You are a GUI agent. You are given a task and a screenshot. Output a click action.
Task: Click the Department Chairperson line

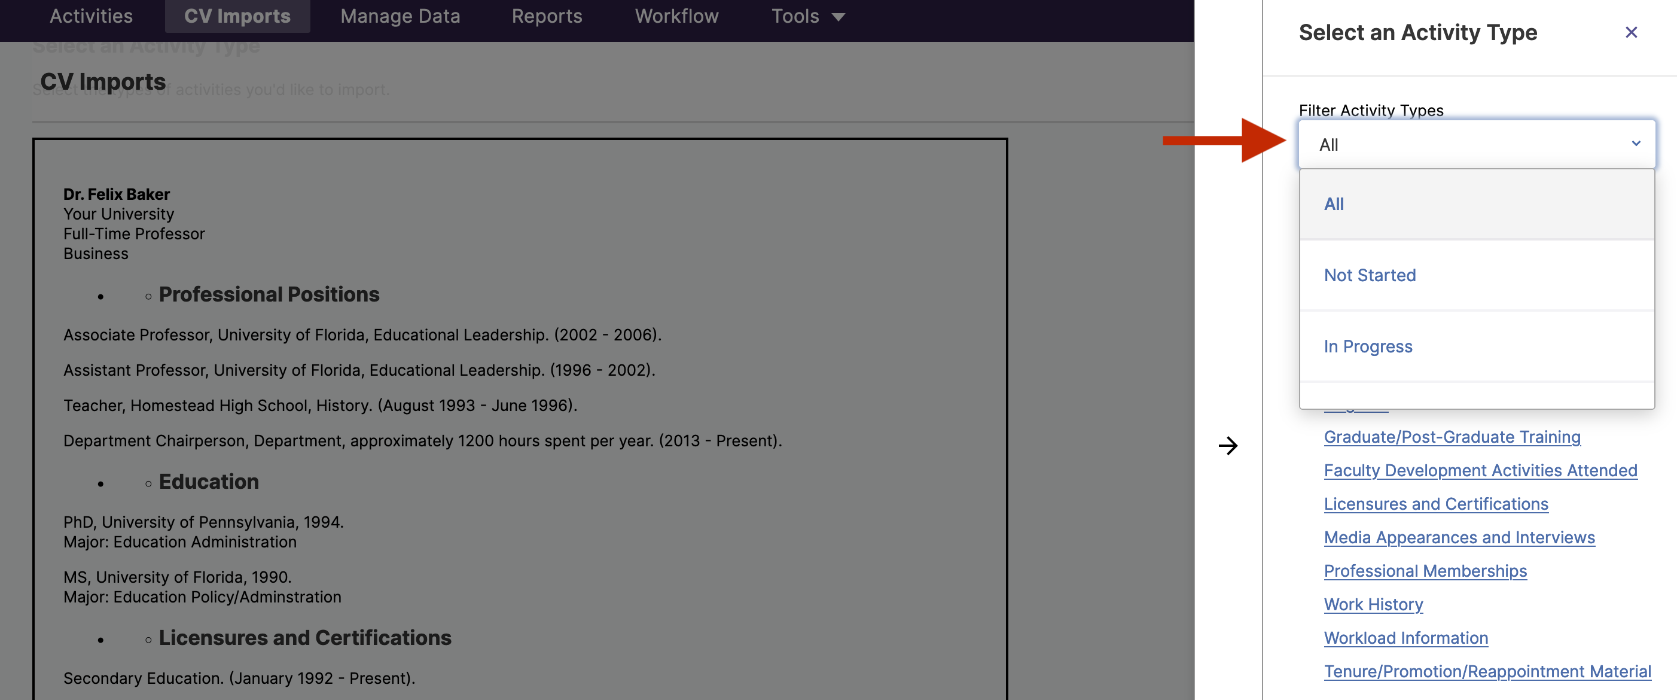(x=422, y=441)
